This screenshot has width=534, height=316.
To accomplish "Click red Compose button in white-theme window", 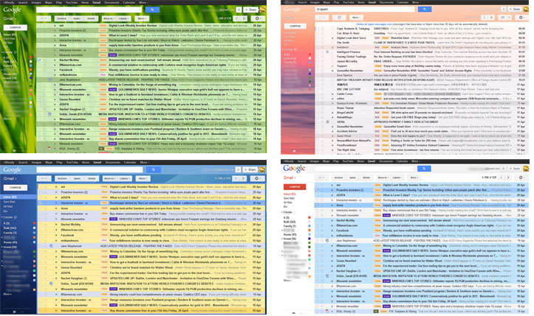I will 295,186.
